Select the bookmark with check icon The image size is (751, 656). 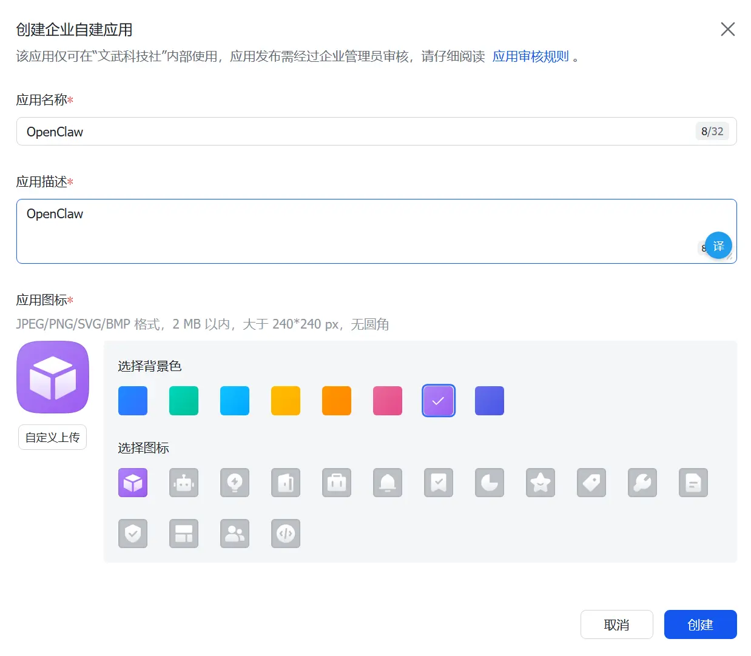click(x=439, y=483)
